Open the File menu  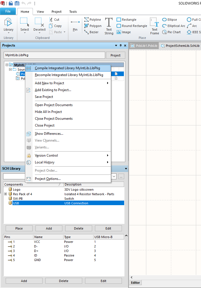pos(8,11)
